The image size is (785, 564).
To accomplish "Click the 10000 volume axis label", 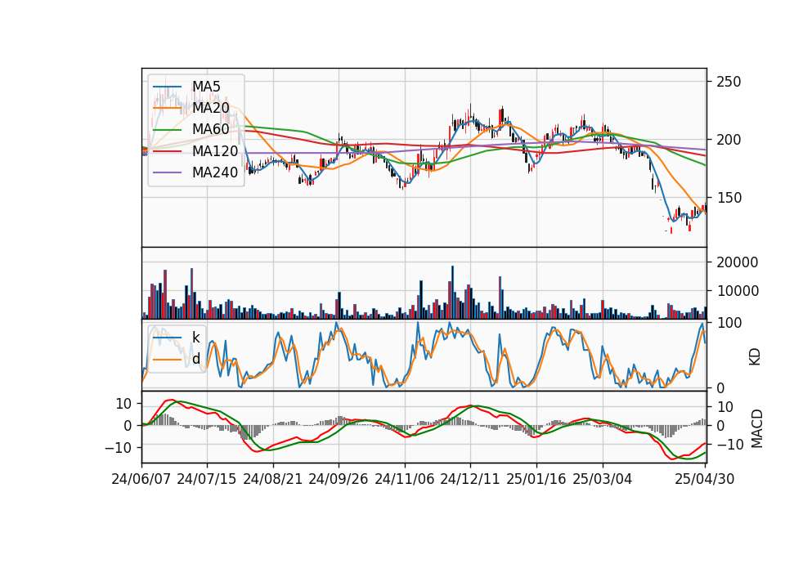I will pyautogui.click(x=738, y=291).
